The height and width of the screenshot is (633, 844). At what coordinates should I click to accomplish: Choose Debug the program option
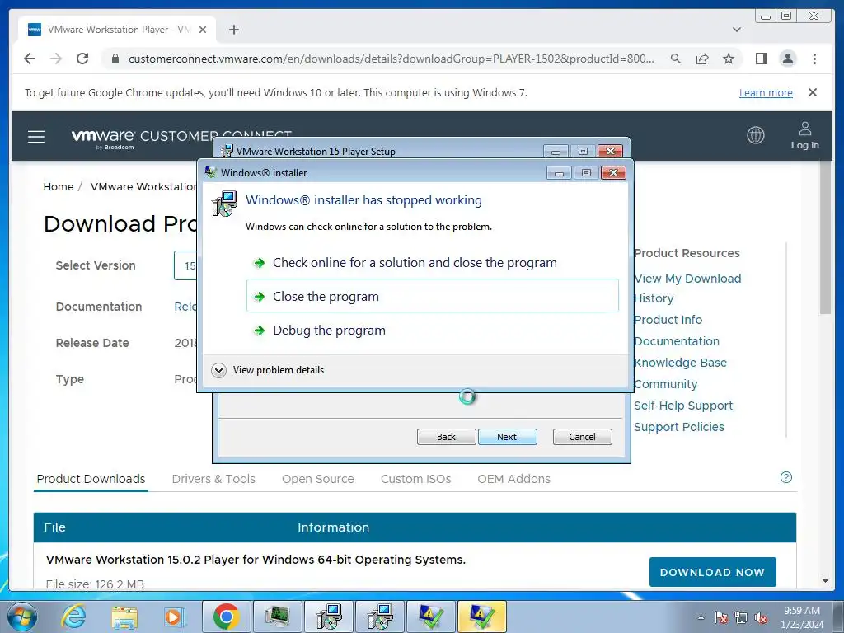tap(433, 330)
